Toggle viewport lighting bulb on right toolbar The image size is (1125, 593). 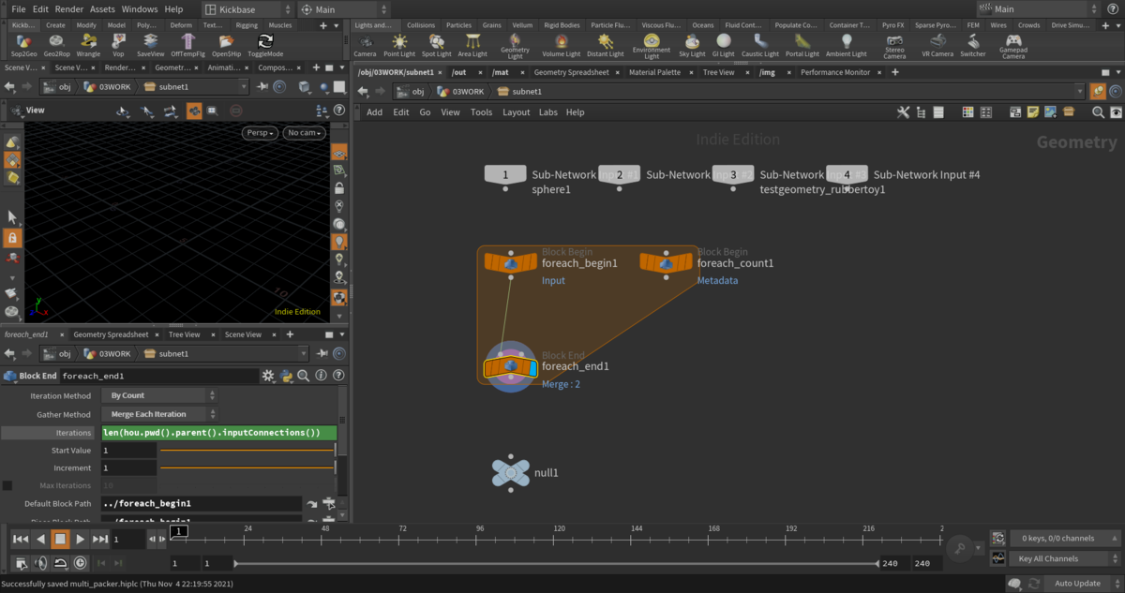click(339, 241)
